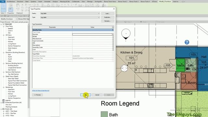Collapse the 3D Views tree node
208x117 pixels.
point(4,35)
